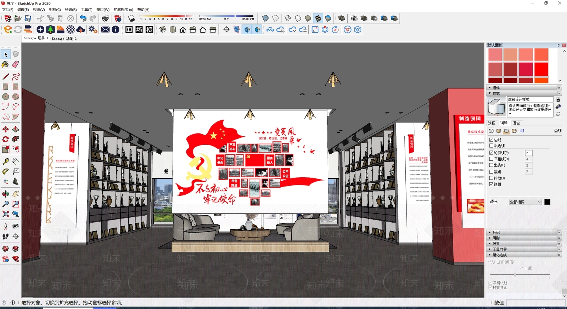Select the Move tool

click(5, 129)
